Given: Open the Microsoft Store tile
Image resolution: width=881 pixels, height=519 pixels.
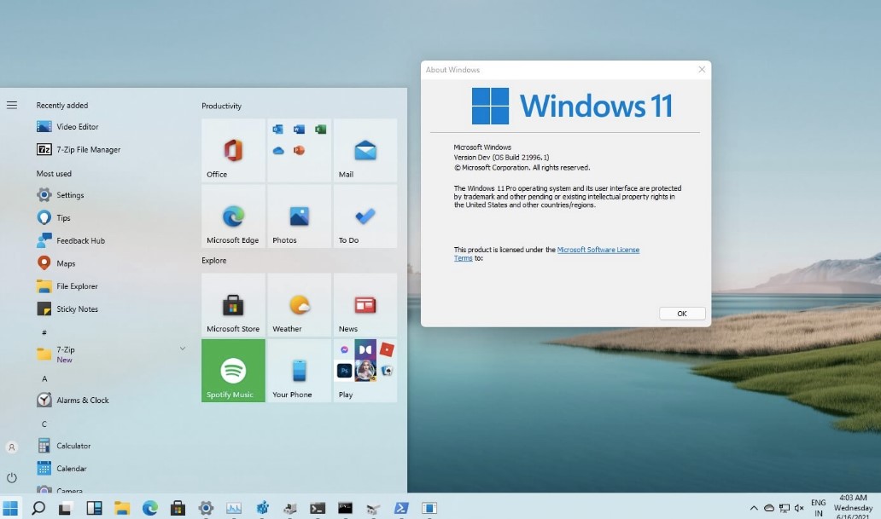Looking at the screenshot, I should (x=233, y=304).
